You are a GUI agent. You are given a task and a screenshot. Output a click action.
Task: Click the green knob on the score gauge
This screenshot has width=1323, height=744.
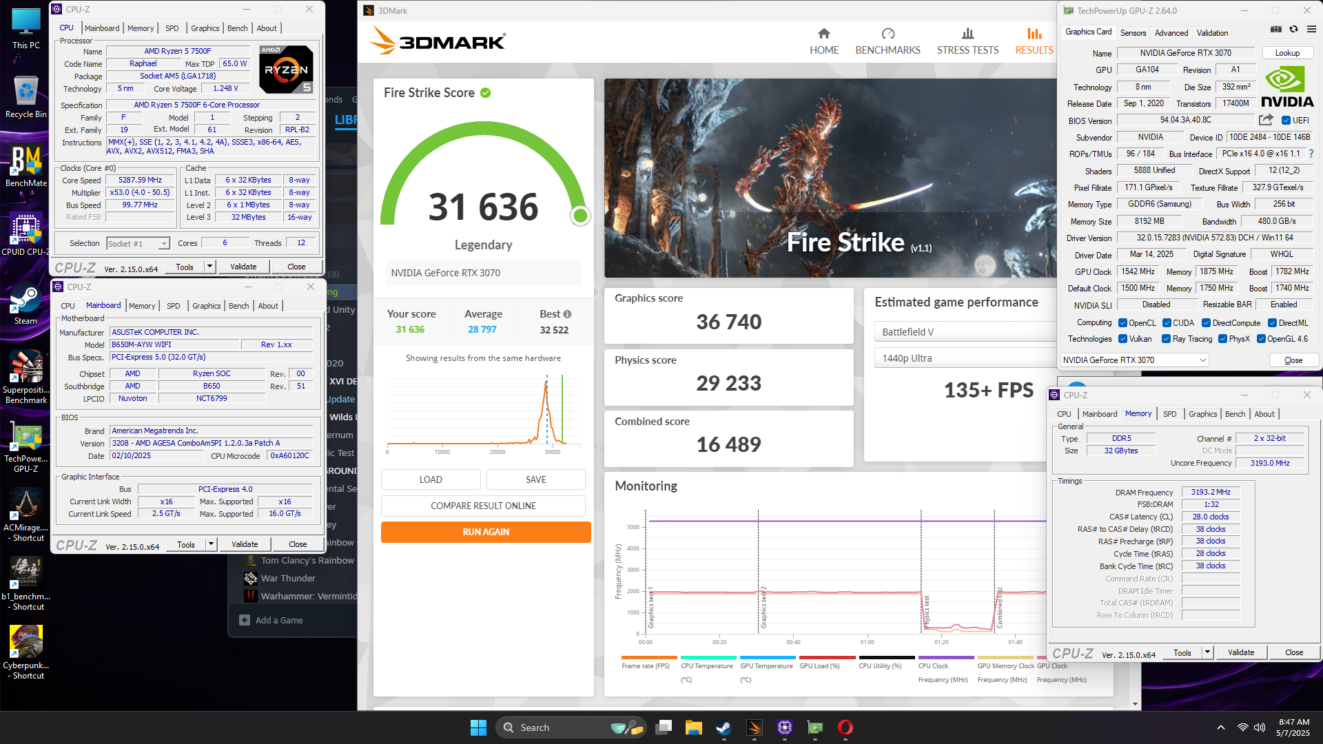(581, 216)
